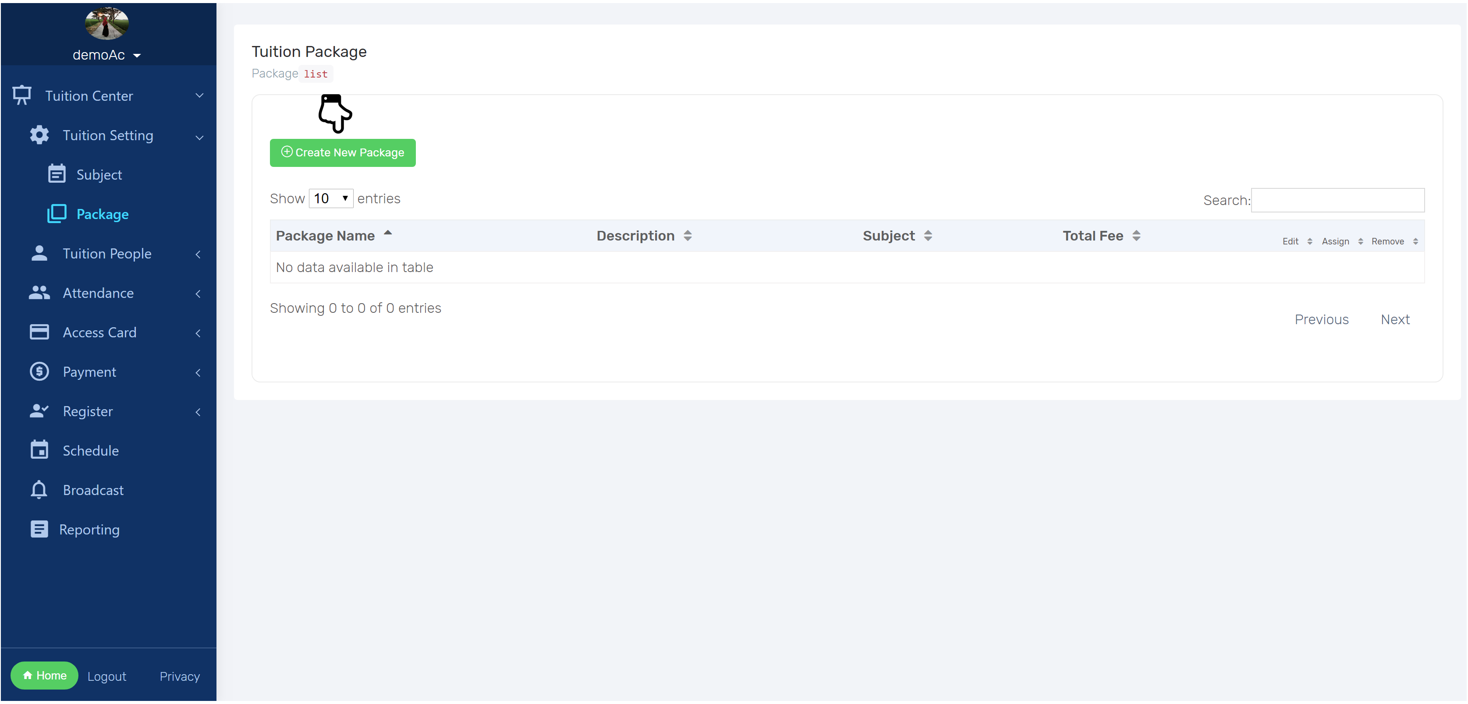Click sort arrows beside Assign column
The image size is (1468, 704).
click(1361, 241)
